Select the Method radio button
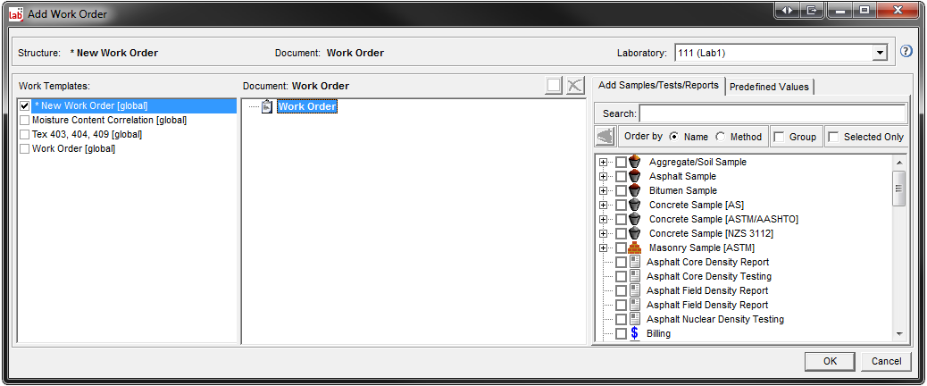The image size is (927, 386). pyautogui.click(x=721, y=137)
